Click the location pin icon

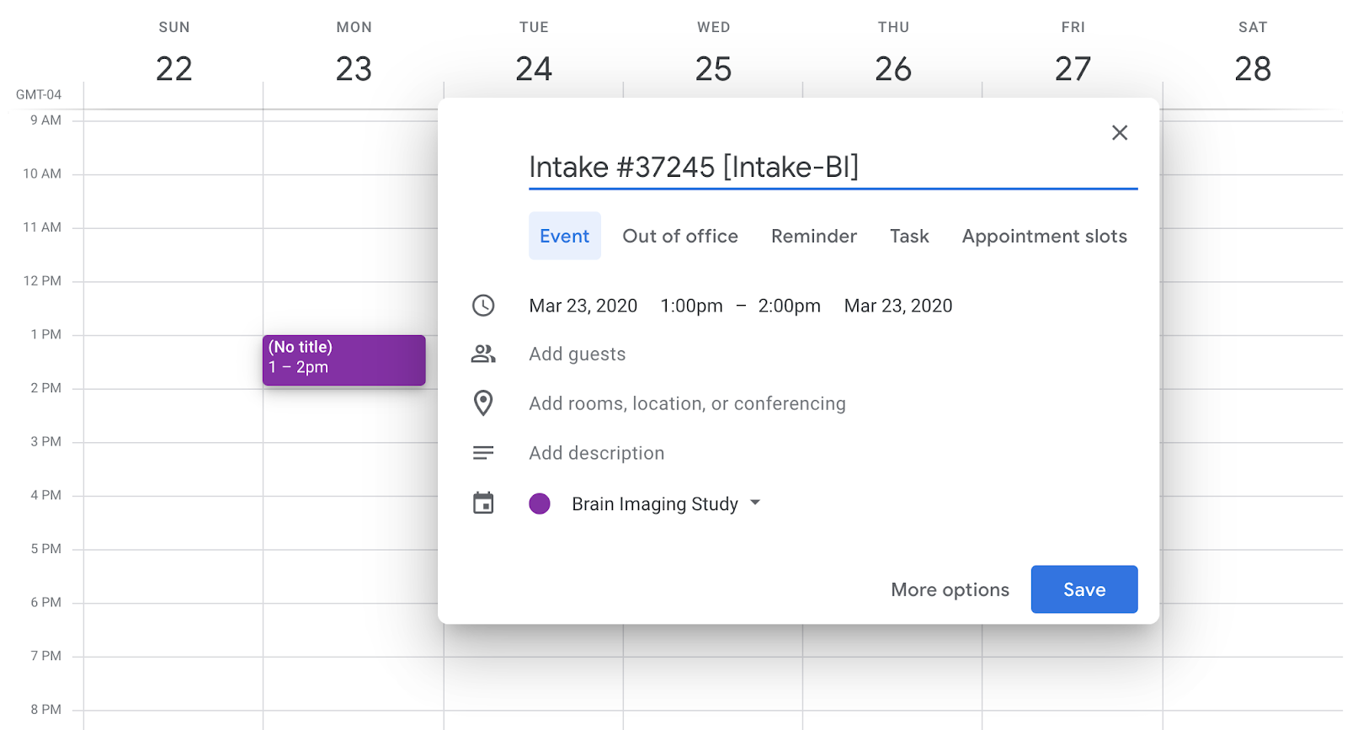[483, 403]
